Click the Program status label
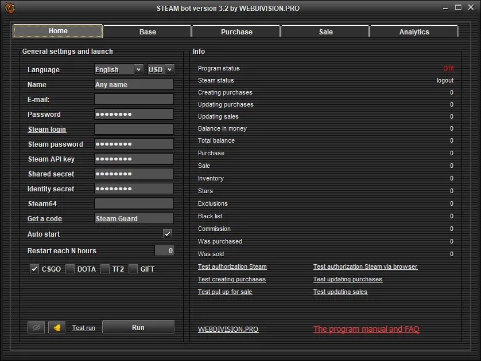 219,68
